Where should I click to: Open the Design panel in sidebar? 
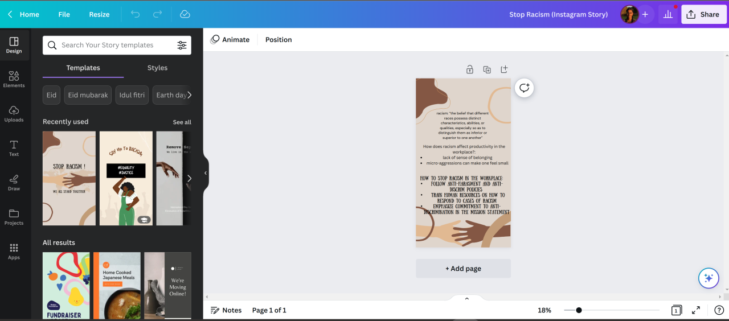[x=14, y=45]
